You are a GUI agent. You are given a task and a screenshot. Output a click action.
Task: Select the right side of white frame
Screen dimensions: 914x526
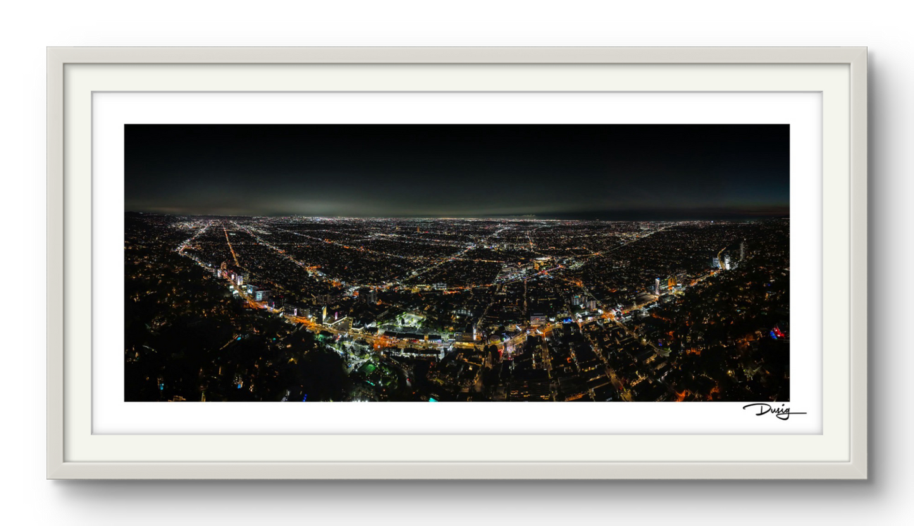point(858,262)
